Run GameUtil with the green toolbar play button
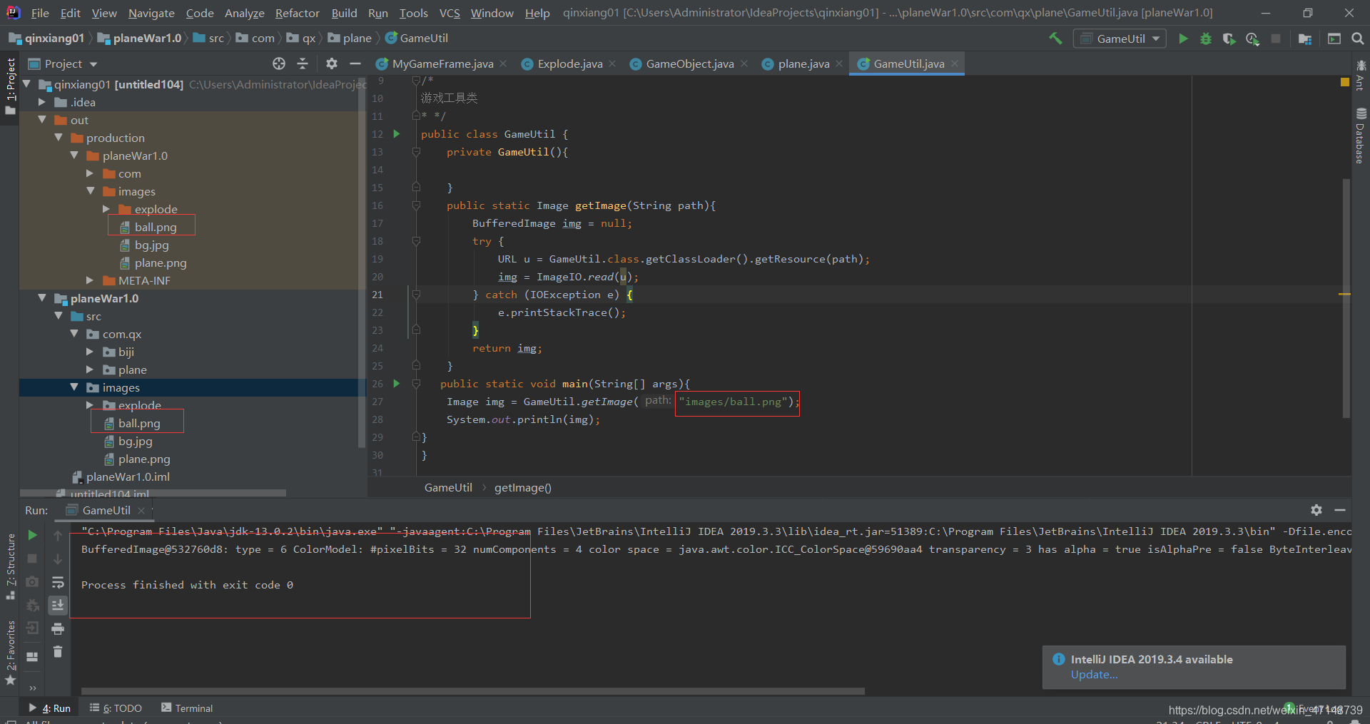This screenshot has height=724, width=1370. [x=1183, y=39]
